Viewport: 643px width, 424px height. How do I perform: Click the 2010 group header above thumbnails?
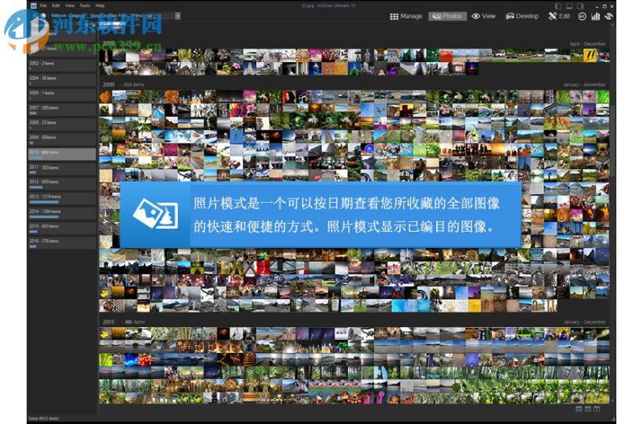click(123, 85)
